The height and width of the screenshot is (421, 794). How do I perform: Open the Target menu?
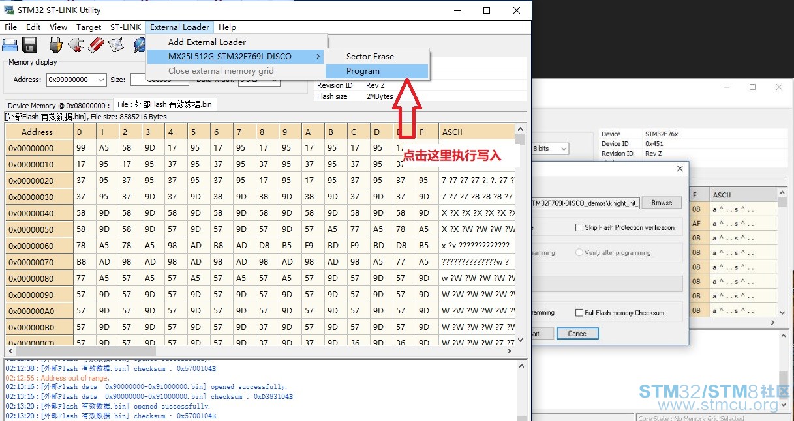[x=89, y=27]
